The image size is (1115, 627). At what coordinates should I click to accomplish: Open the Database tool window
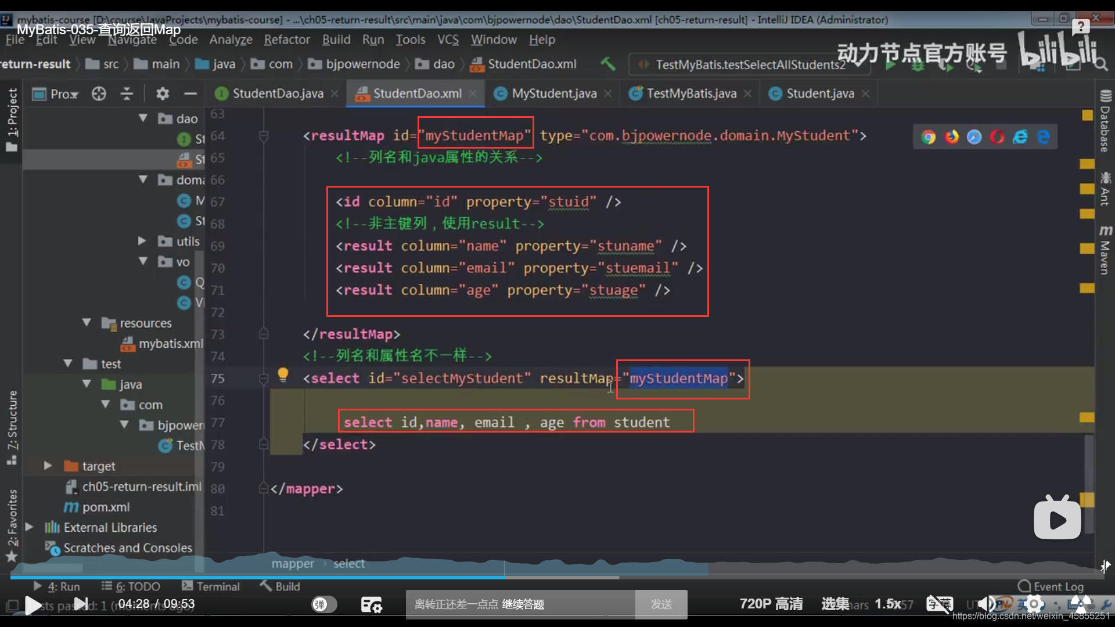click(x=1105, y=121)
